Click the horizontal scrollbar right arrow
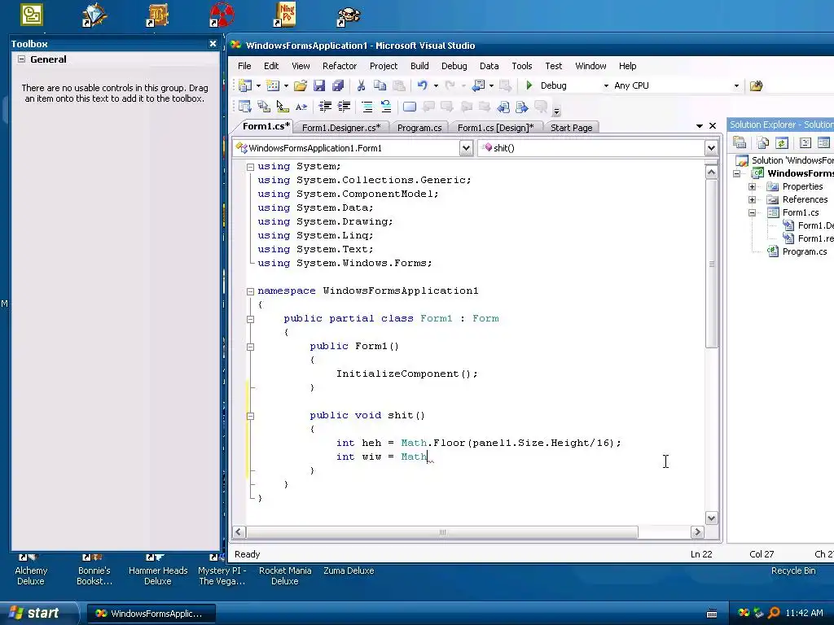Image resolution: width=834 pixels, height=625 pixels. pos(697,531)
